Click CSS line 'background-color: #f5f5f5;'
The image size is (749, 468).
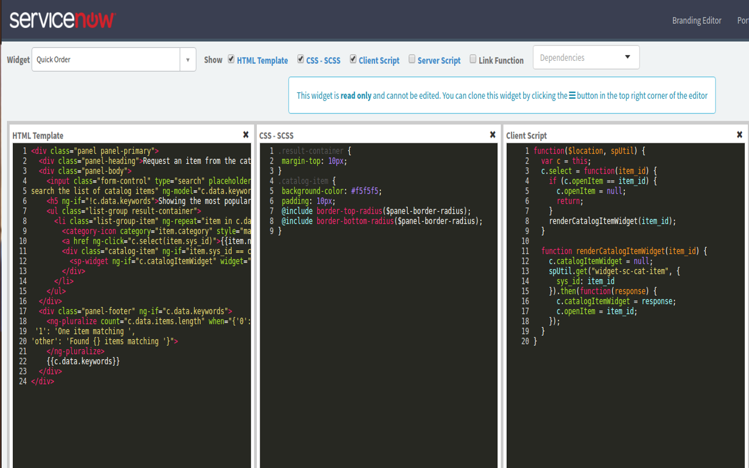(331, 191)
